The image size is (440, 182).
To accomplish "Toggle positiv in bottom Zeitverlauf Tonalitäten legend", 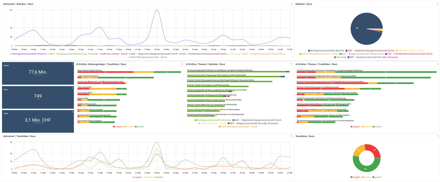I will coord(159,177).
